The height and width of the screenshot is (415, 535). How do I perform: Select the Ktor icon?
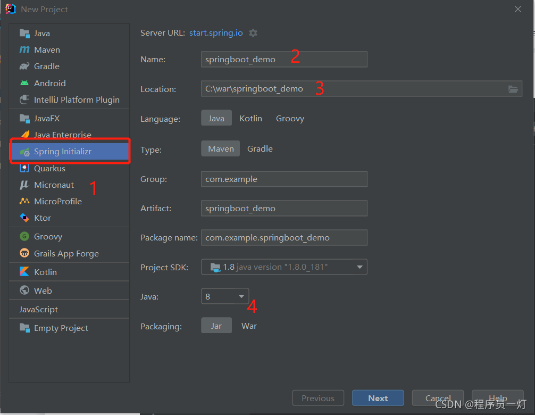tap(24, 218)
